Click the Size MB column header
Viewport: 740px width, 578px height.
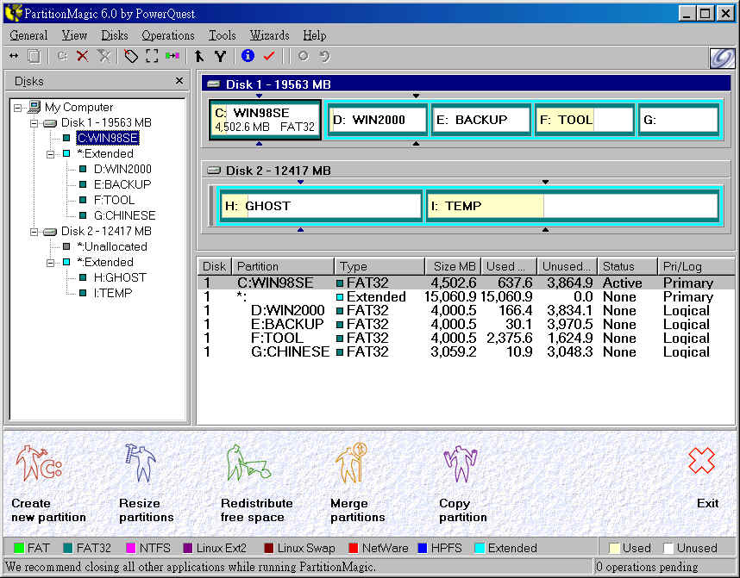[453, 266]
